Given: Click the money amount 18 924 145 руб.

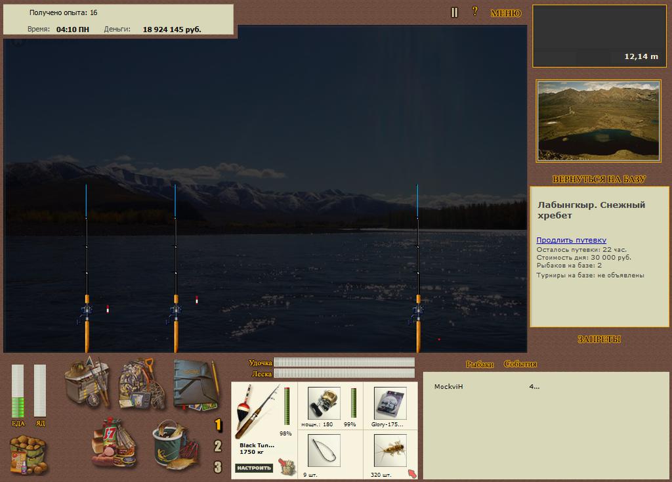Looking at the screenshot, I should pos(172,30).
